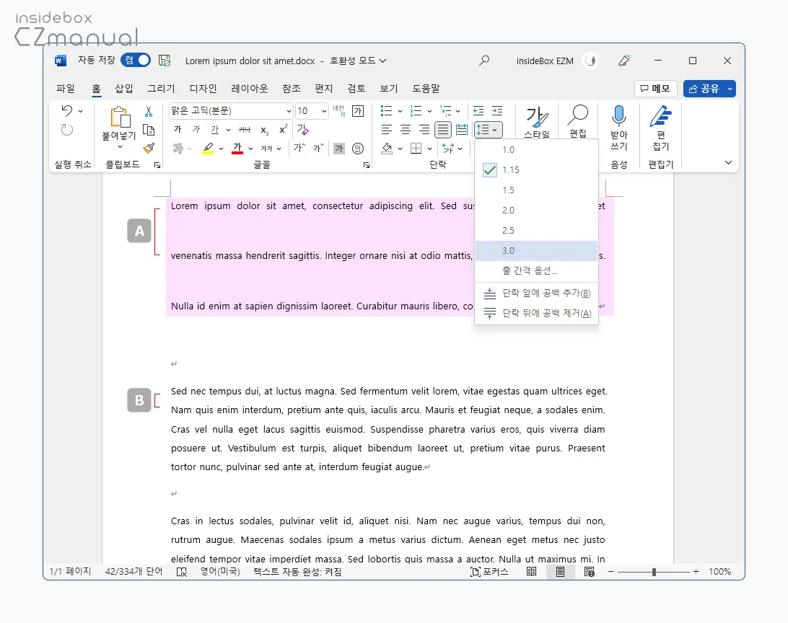788x623 pixels.
Task: Center align the paragraph
Action: [405, 130]
